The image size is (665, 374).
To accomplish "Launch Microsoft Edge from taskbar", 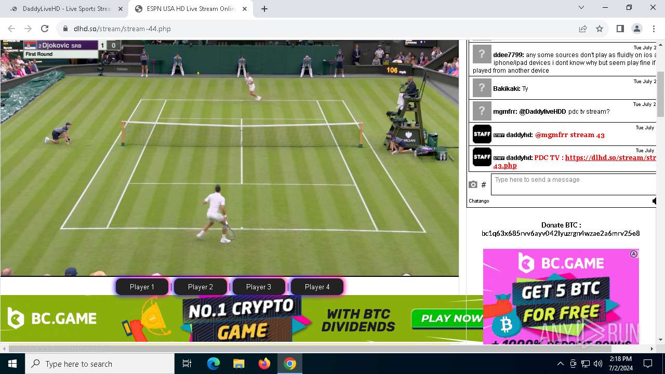I will pos(214,364).
